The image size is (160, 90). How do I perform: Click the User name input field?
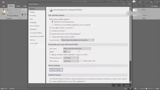click(77, 48)
